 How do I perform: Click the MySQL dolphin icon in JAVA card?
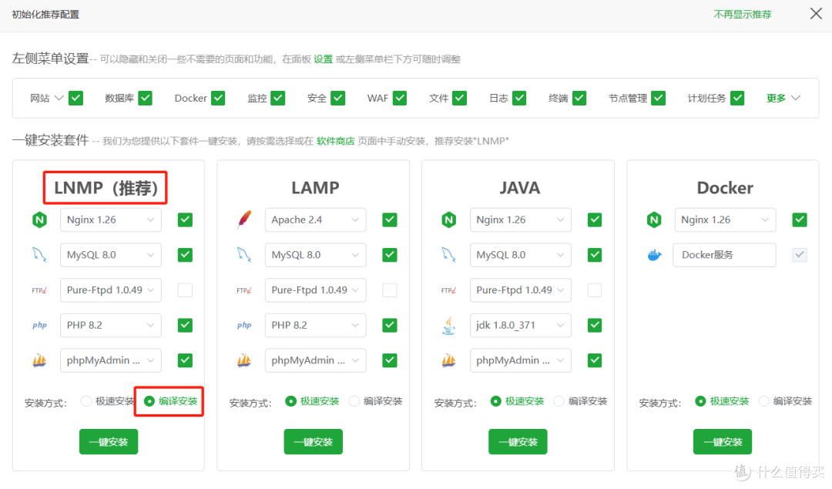(x=449, y=255)
